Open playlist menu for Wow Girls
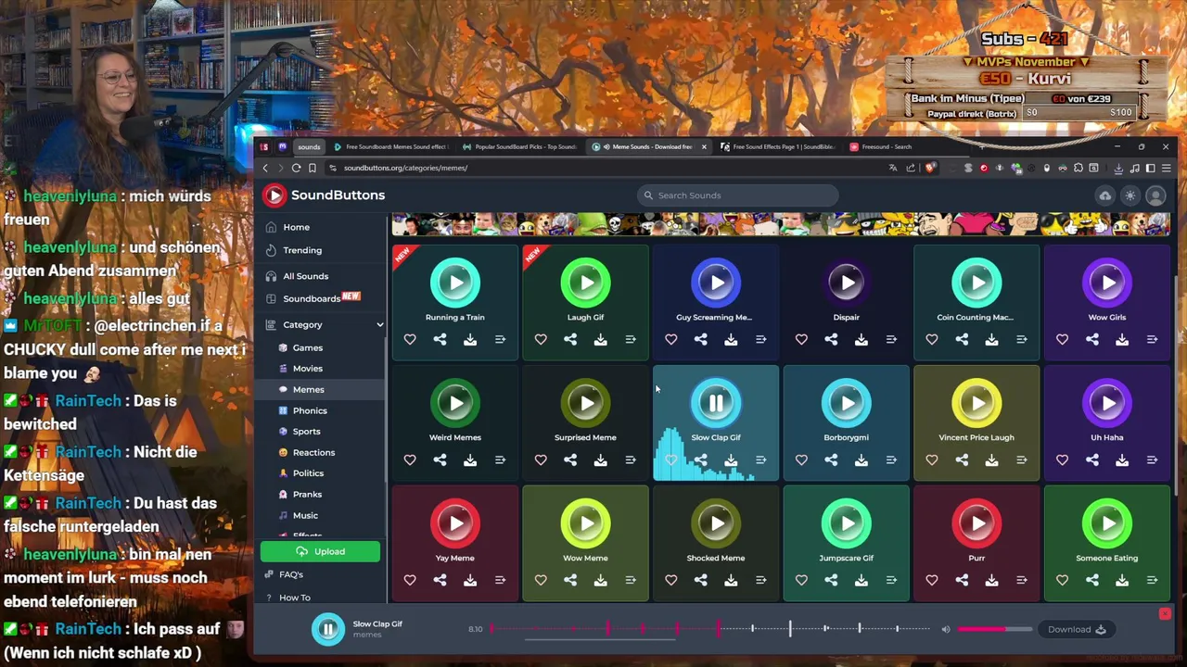This screenshot has width=1187, height=667. click(1152, 339)
